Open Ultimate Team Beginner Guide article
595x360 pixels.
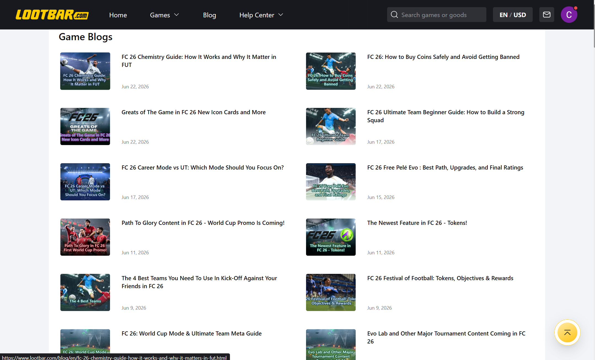[446, 116]
